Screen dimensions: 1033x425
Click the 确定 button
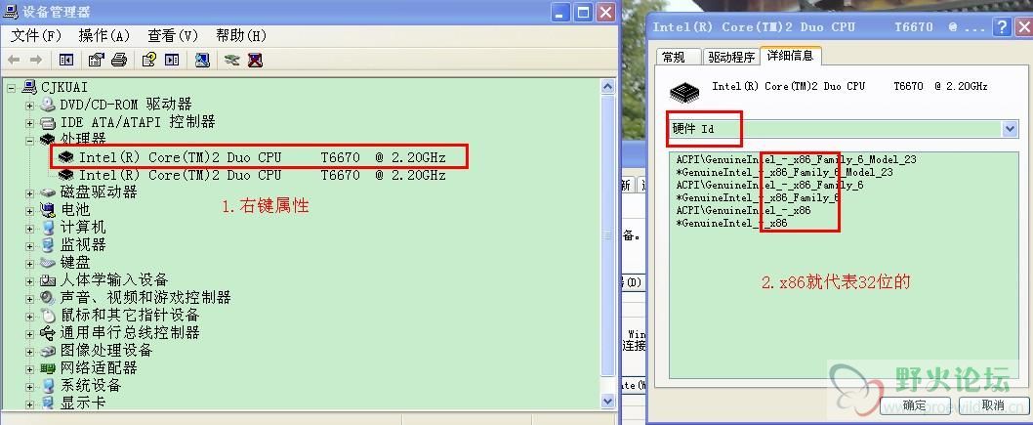(x=915, y=405)
